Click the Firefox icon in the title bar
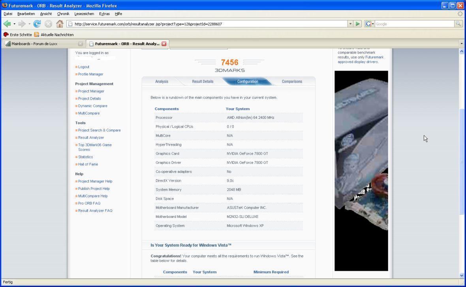466x287 pixels. point(4,6)
